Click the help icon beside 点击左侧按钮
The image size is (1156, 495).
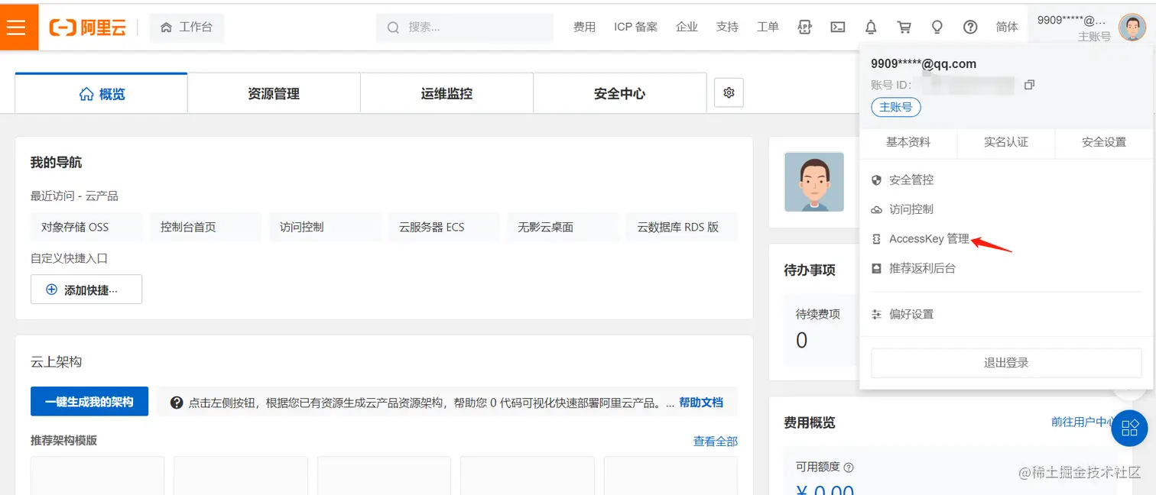pyautogui.click(x=177, y=403)
